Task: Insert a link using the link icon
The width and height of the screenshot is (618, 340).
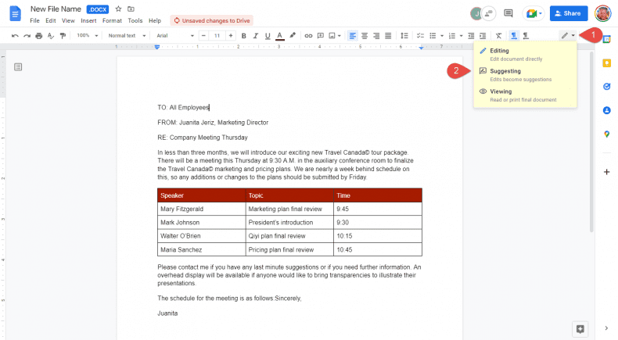Action: (308, 35)
